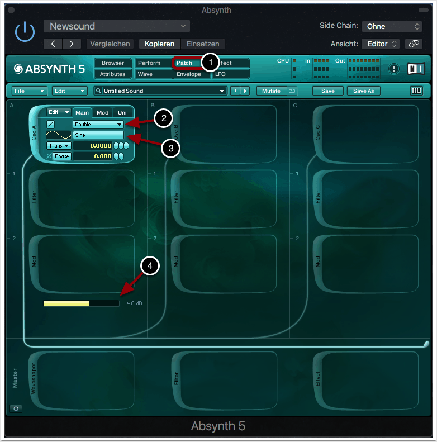
Task: Open the Newsound preset dropdown
Action: [x=116, y=26]
